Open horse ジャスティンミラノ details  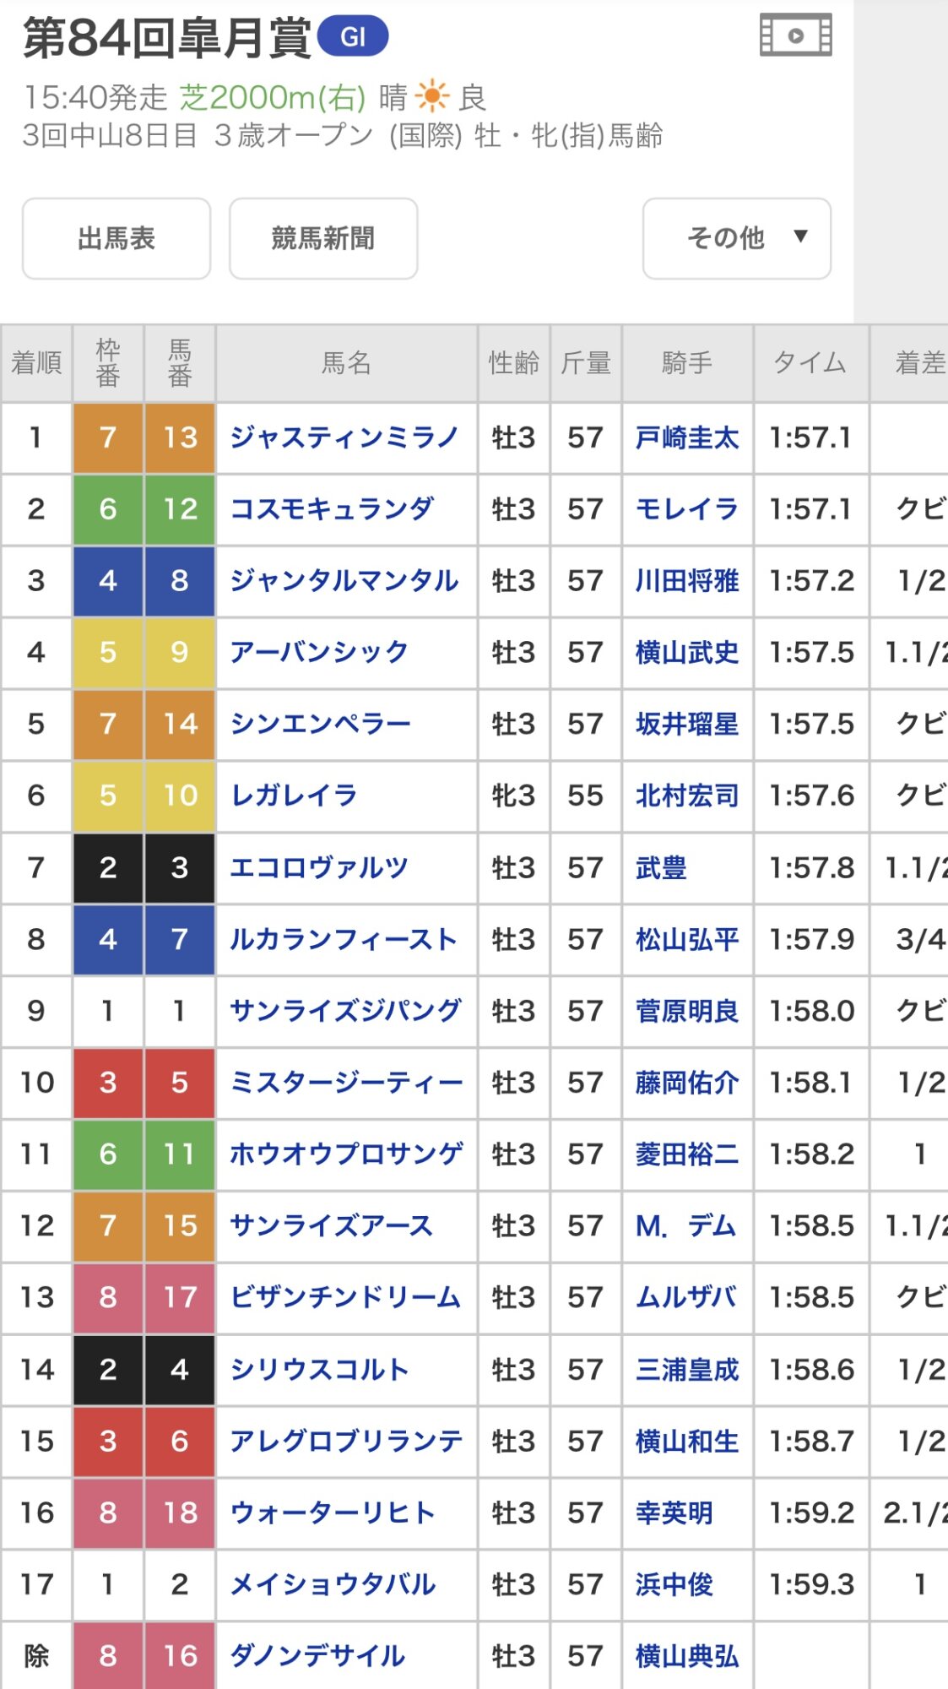click(x=344, y=437)
